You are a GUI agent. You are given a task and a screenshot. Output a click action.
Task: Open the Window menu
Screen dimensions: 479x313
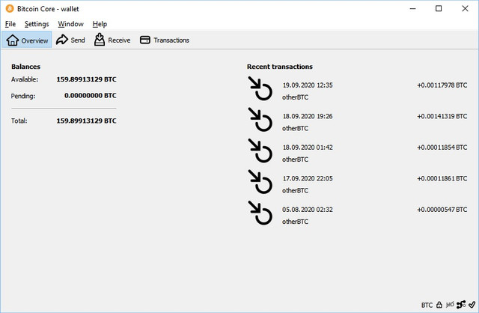[70, 24]
